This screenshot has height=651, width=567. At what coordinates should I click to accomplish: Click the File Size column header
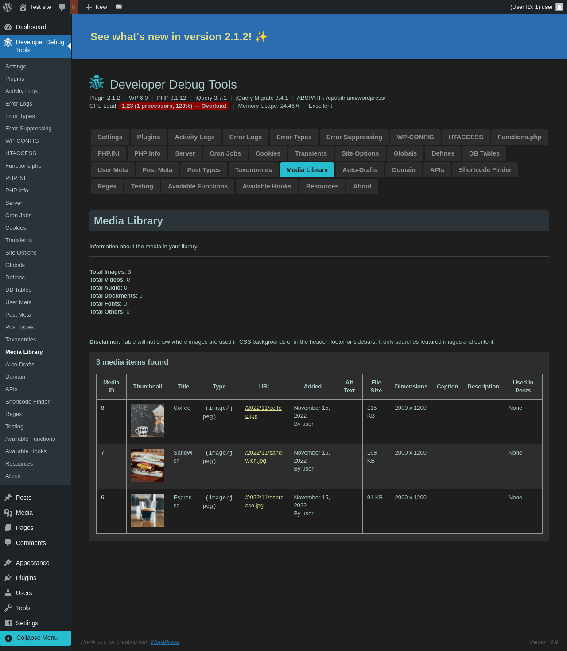(376, 387)
